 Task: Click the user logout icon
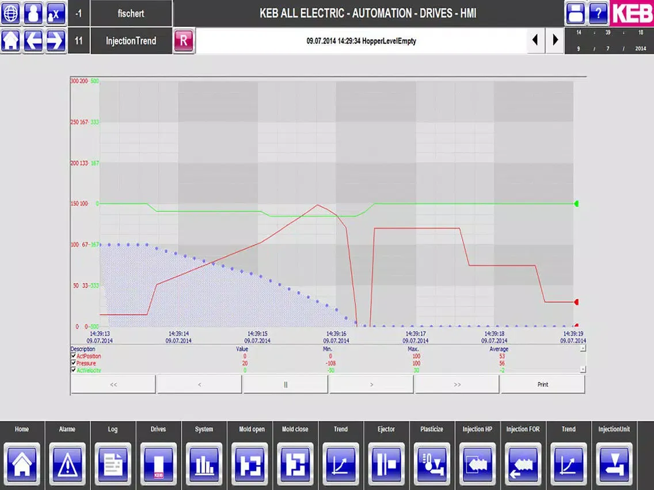click(55, 13)
